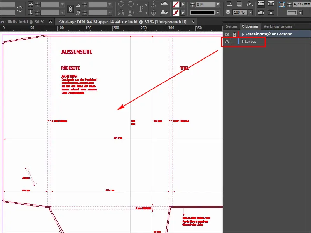The image size is (311, 233).
Task: Toggle visibility of the Layout layer
Action: tap(227, 41)
